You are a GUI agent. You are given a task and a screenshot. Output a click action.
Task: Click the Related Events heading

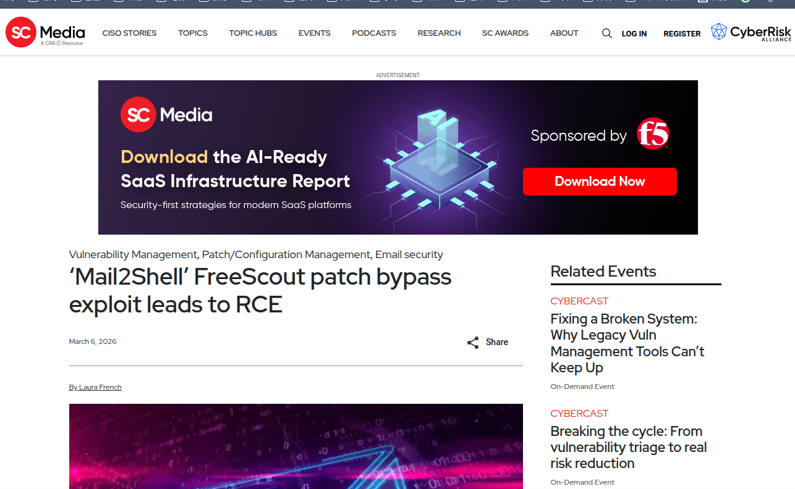[603, 272]
